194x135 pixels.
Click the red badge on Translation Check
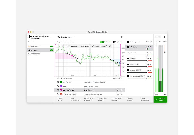pos(61,94)
